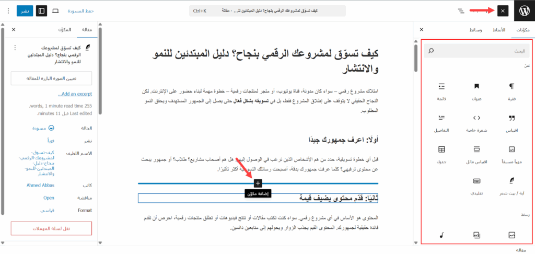Click تعيين الصورة البارزة للمقالة button
Screen dimensions: 535x254
coord(52,78)
